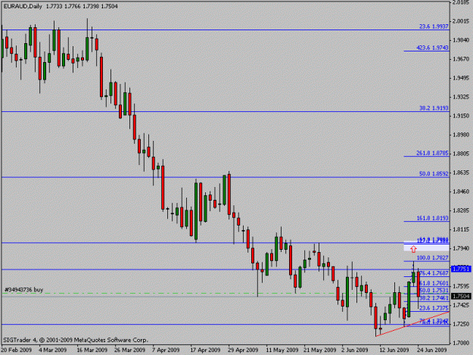The height and width of the screenshot is (355, 473).
Task: Click the EURAUD,Daily chart title text
Action: pyautogui.click(x=23, y=6)
